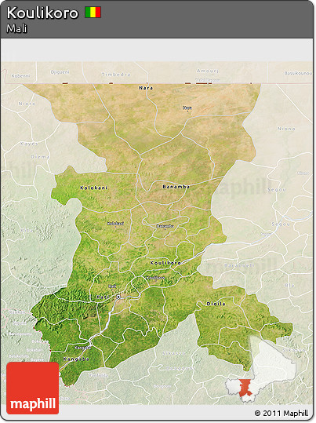The width and height of the screenshot is (316, 423).
Task: Click the bold Banamba district label
Action: pos(176,187)
